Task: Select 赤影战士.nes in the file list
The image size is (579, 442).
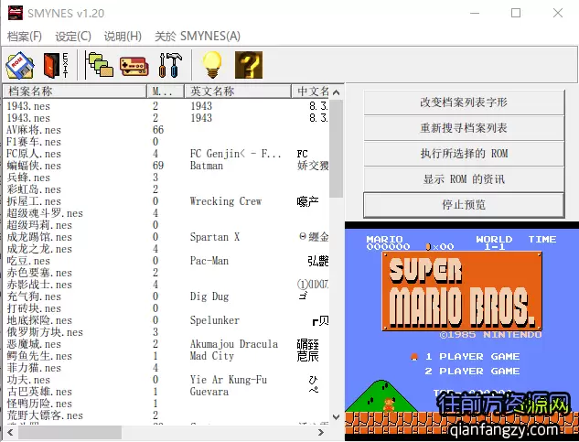Action: point(39,285)
